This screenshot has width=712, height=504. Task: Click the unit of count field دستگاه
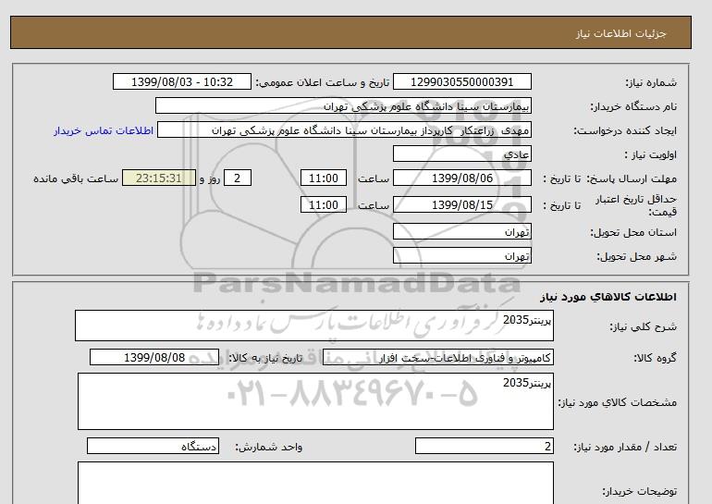pos(153,446)
